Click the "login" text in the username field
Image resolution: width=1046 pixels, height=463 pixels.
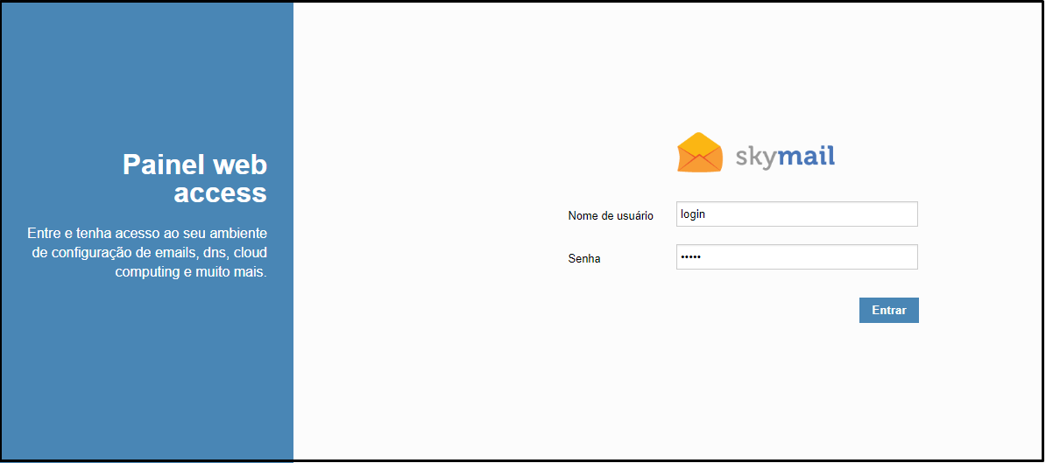[x=693, y=214]
